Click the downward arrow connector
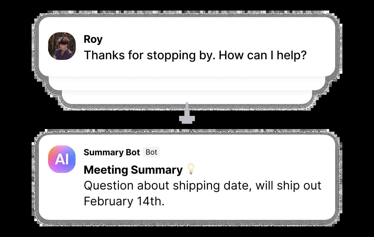The height and width of the screenshot is (237, 374). point(187,114)
